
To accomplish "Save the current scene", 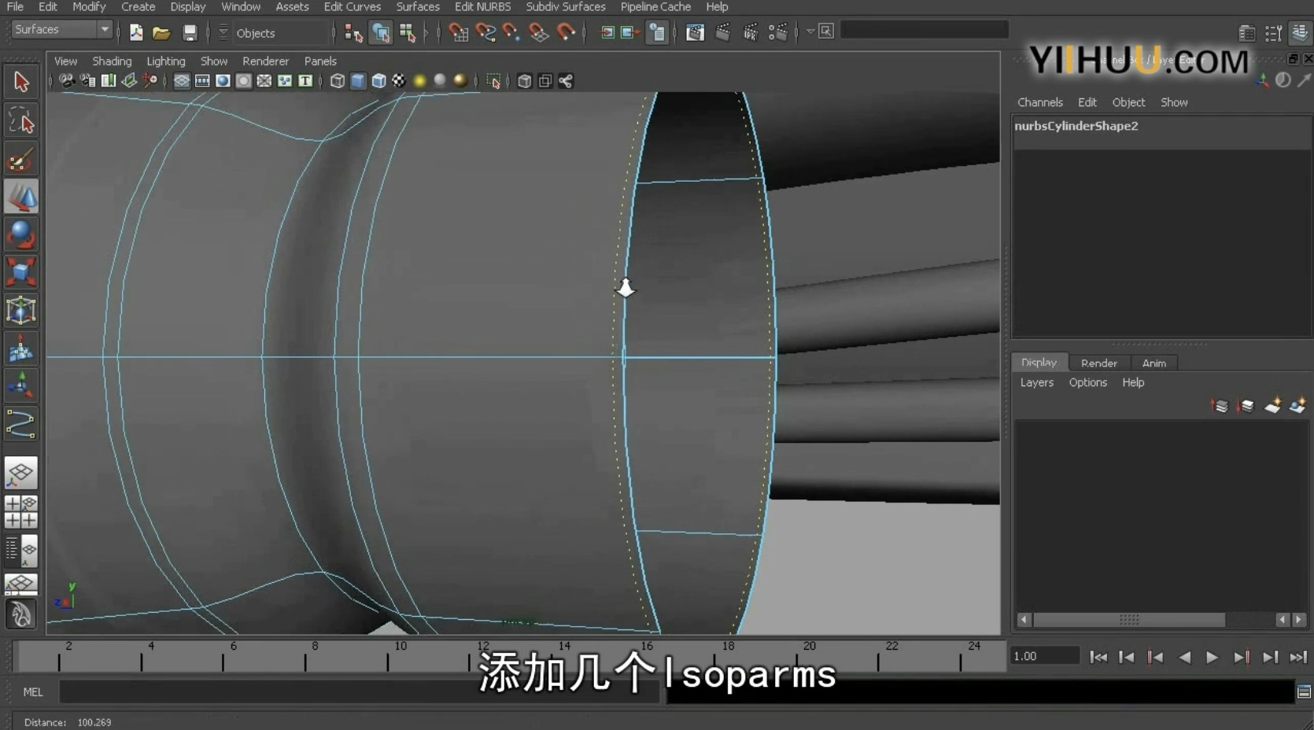I will pos(189,32).
